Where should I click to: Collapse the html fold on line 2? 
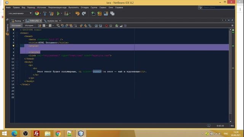point(17,33)
